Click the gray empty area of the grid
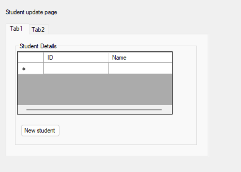241x172 pixels. 95,89
